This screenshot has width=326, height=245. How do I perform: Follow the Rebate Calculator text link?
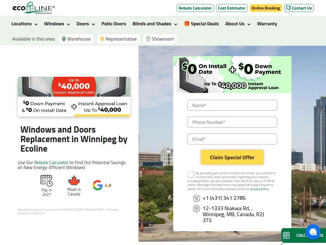pyautogui.click(x=51, y=163)
